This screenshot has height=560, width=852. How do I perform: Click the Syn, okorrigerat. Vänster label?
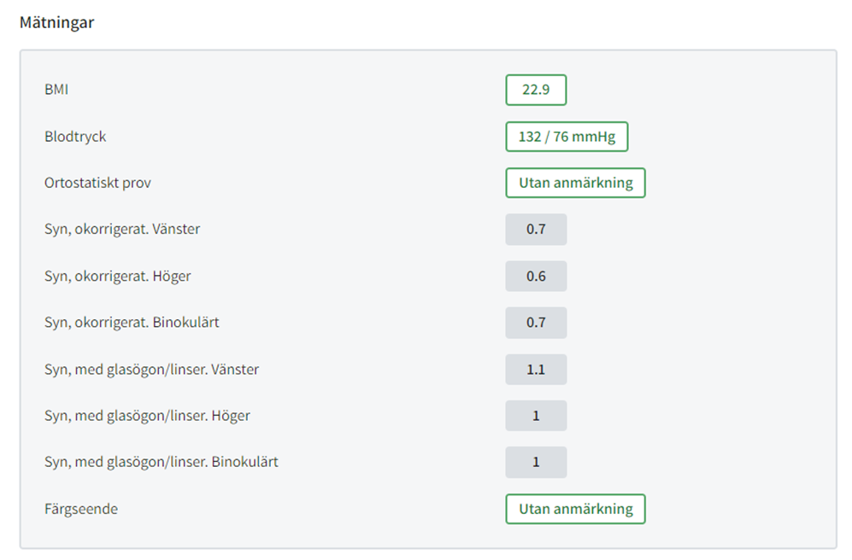122,230
